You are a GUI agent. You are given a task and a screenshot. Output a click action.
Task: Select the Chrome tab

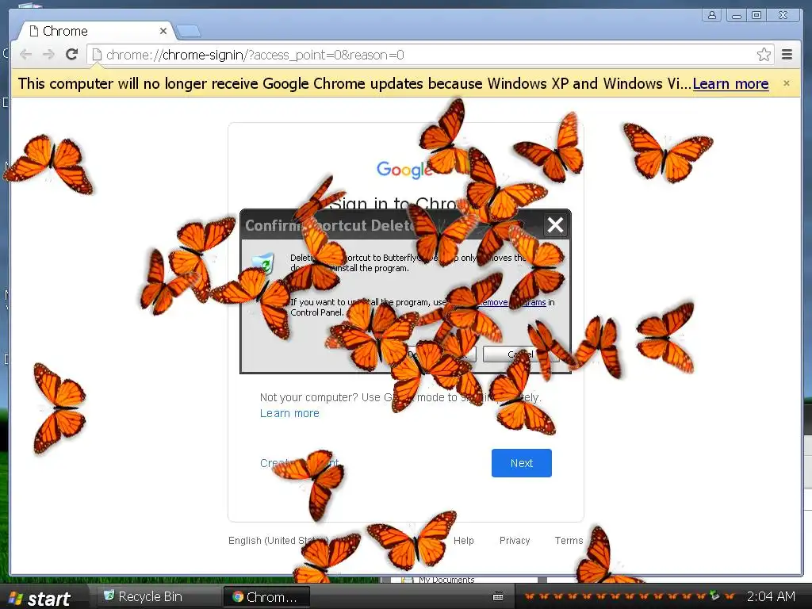(96, 31)
